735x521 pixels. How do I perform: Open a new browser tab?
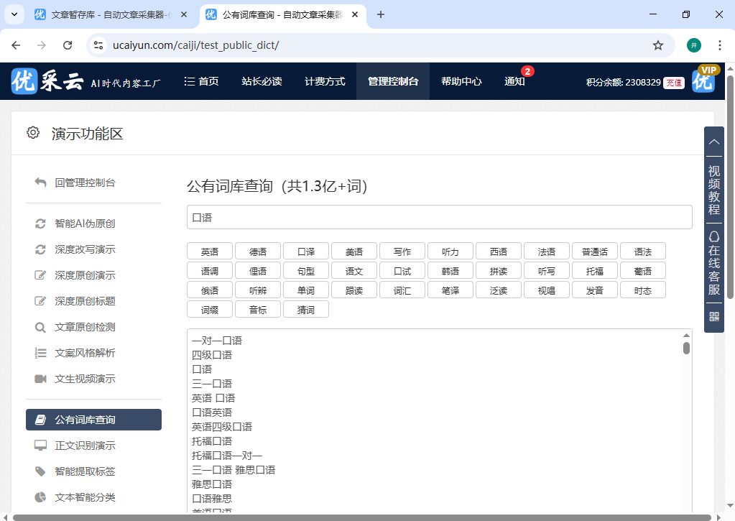pyautogui.click(x=381, y=14)
